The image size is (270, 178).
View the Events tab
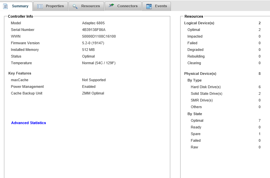click(x=161, y=6)
